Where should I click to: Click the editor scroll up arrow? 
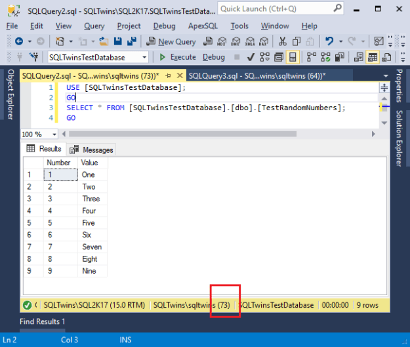(x=384, y=98)
